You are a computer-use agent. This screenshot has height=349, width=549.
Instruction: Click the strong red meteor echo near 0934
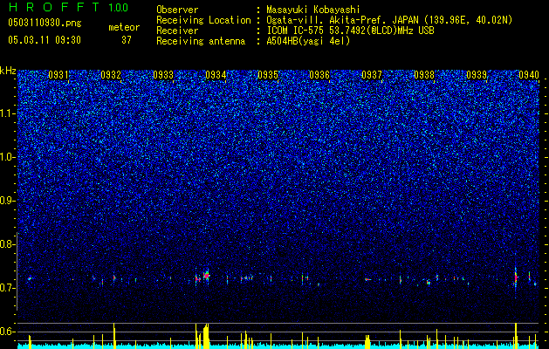(207, 276)
